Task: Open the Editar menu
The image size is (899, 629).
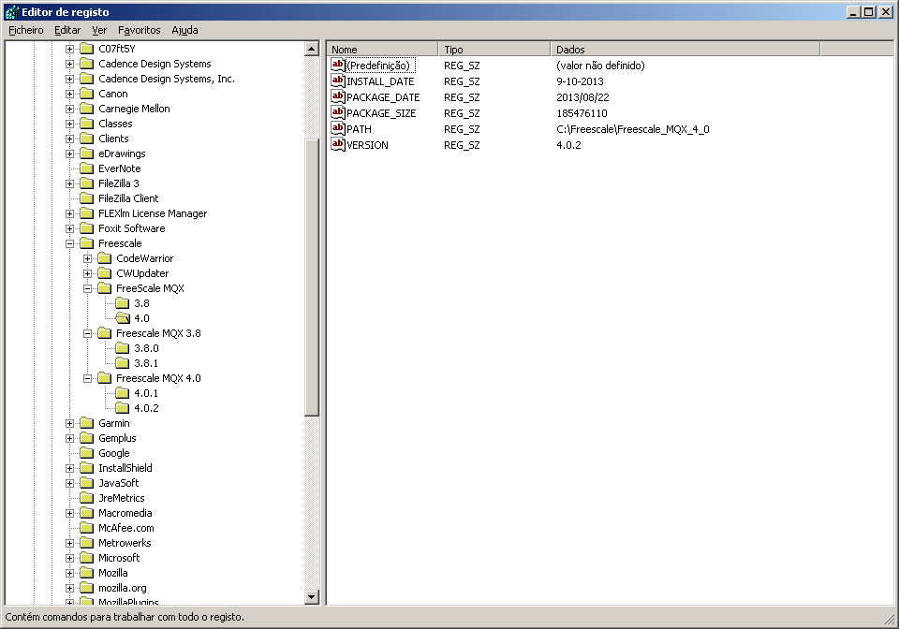Action: click(67, 30)
